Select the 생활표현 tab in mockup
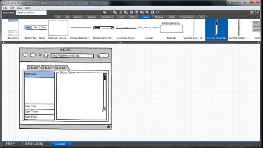This screenshot has width=263, height=148. point(47,67)
